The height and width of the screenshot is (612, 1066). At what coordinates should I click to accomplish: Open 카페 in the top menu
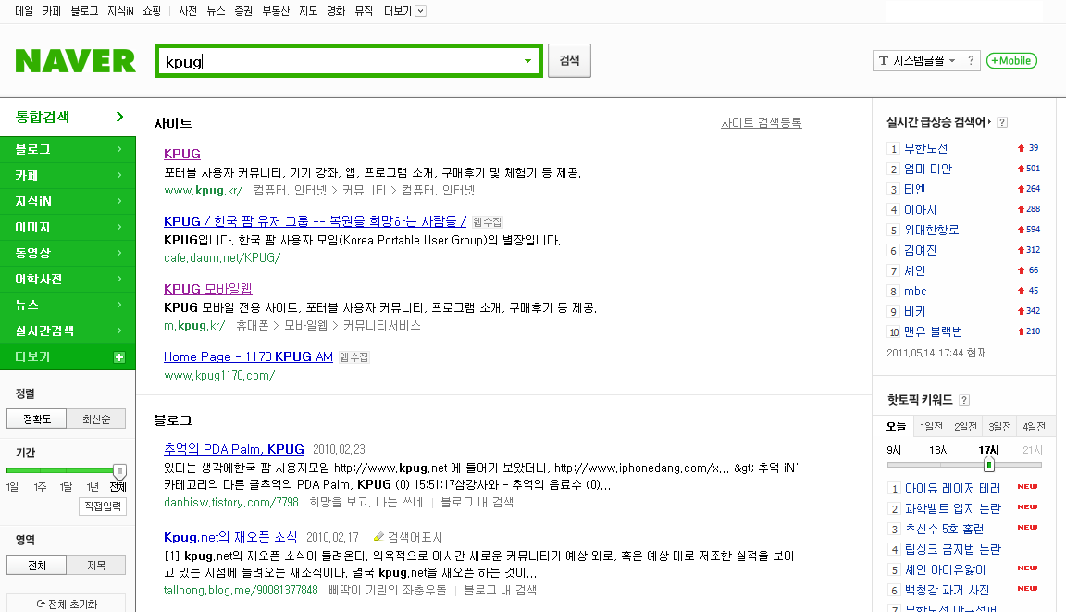pos(52,11)
